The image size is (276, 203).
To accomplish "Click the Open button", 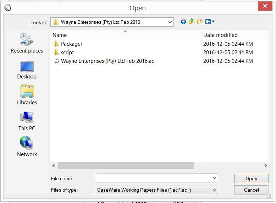I will pos(252,179).
